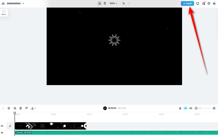The height and width of the screenshot is (136, 218).
Task: Click the undo arrow
Action: (124, 4)
